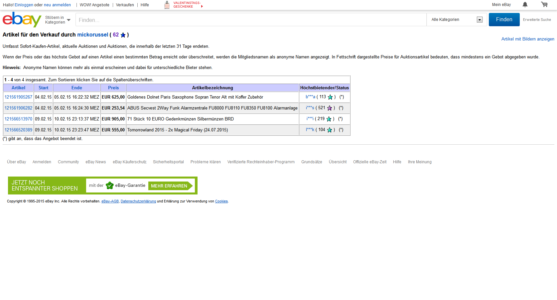The width and height of the screenshot is (557, 300).
Task: Open the Cookies link
Action: (221, 201)
